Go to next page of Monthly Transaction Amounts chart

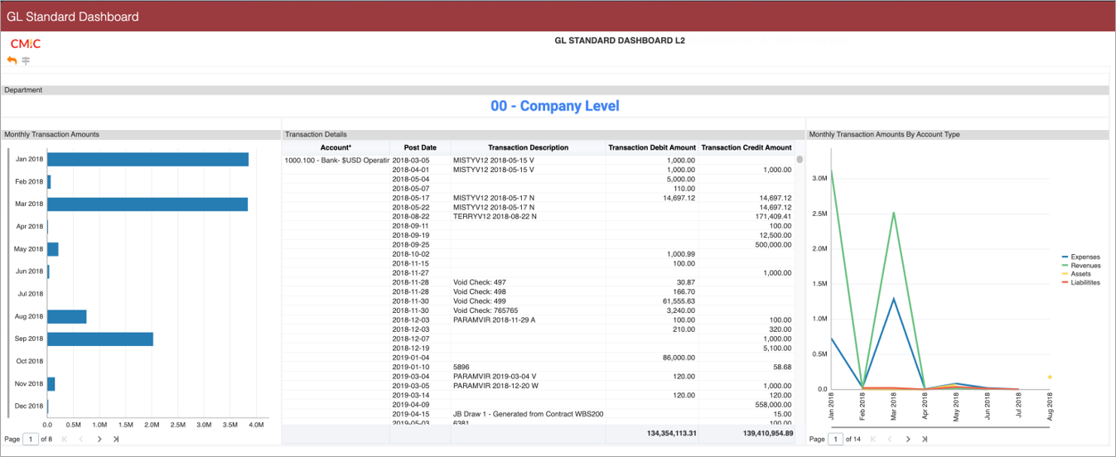99,439
